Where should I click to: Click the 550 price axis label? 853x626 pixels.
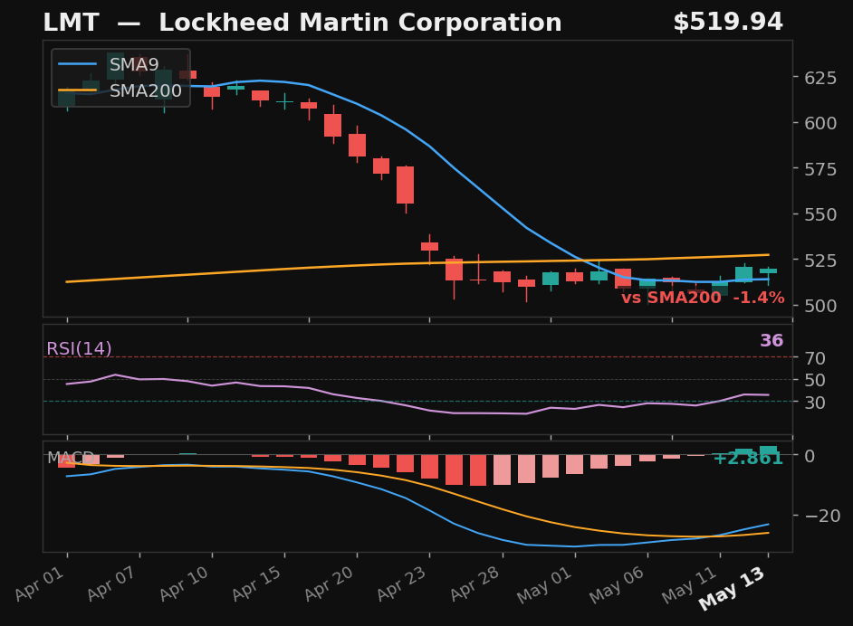(821, 214)
